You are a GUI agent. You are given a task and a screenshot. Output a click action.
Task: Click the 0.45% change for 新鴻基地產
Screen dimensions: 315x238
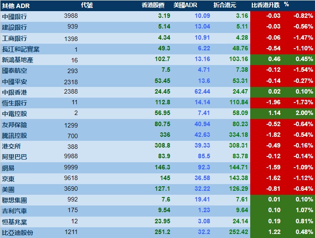[304, 59]
